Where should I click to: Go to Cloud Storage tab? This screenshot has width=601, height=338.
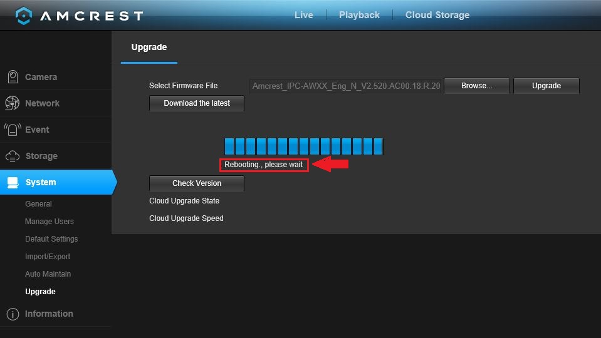click(437, 15)
